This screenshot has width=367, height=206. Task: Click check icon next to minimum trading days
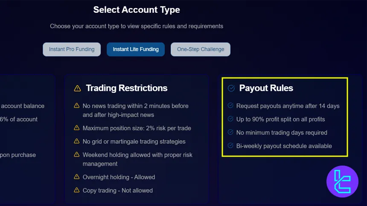click(x=231, y=132)
